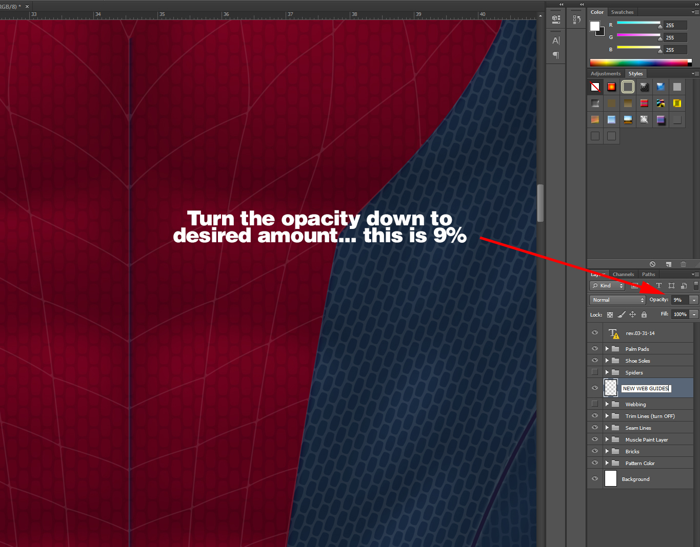The image size is (700, 547).
Task: Hide the NEW WEB GUIDES layer
Action: click(595, 388)
